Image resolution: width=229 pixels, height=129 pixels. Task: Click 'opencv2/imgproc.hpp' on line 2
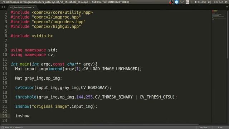[x=56, y=17]
